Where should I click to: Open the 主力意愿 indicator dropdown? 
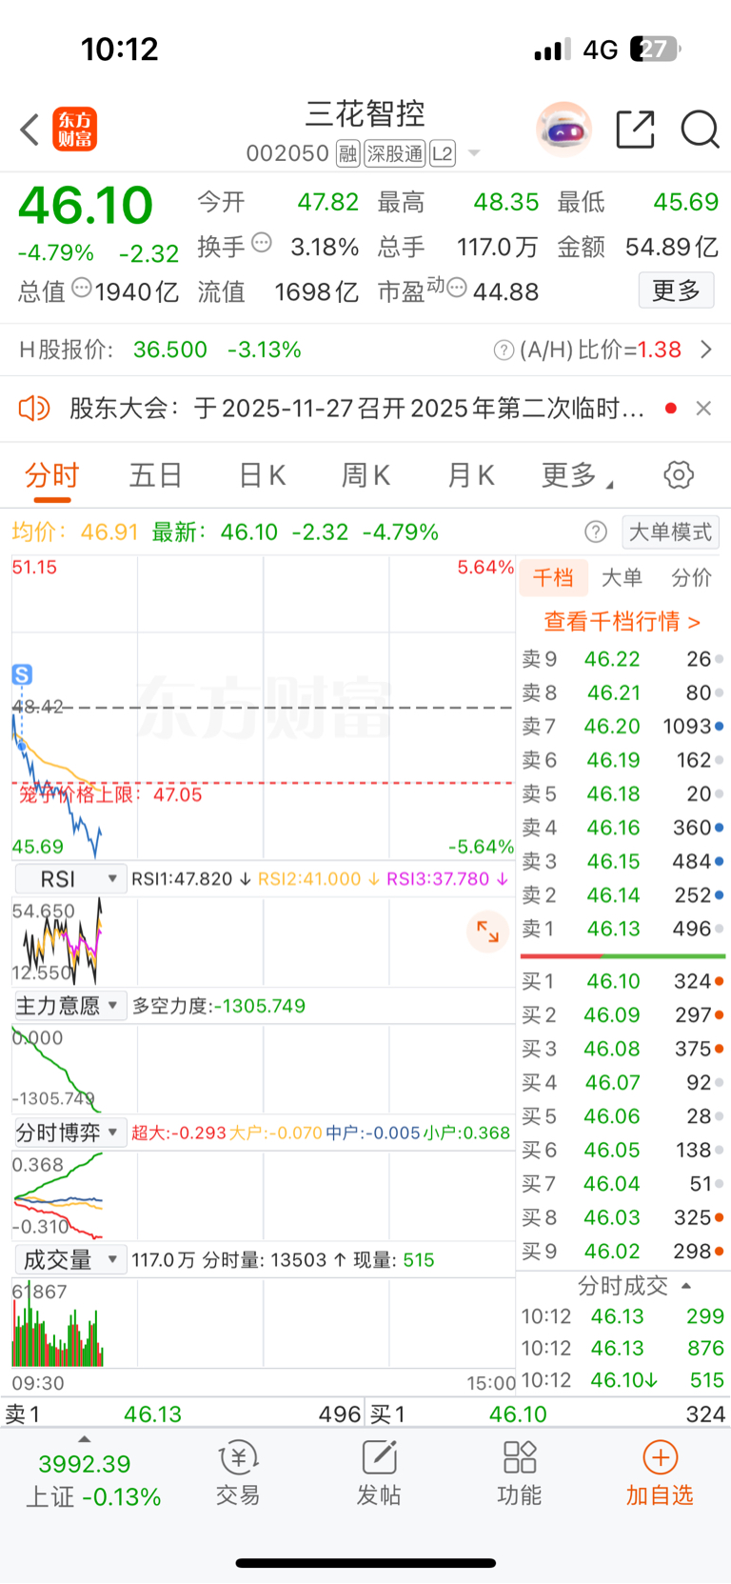[x=70, y=1006]
